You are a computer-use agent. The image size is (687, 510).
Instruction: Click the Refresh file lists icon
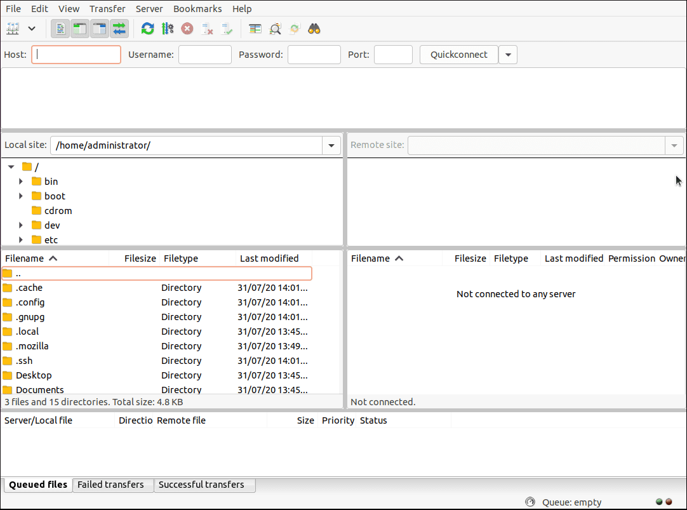tap(148, 29)
